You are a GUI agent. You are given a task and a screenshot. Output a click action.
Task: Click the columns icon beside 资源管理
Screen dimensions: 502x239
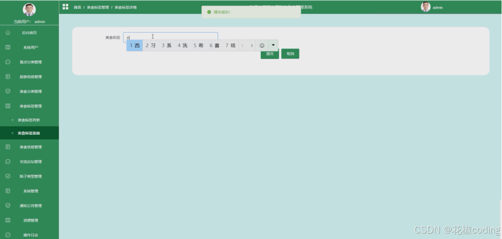[x=8, y=220]
